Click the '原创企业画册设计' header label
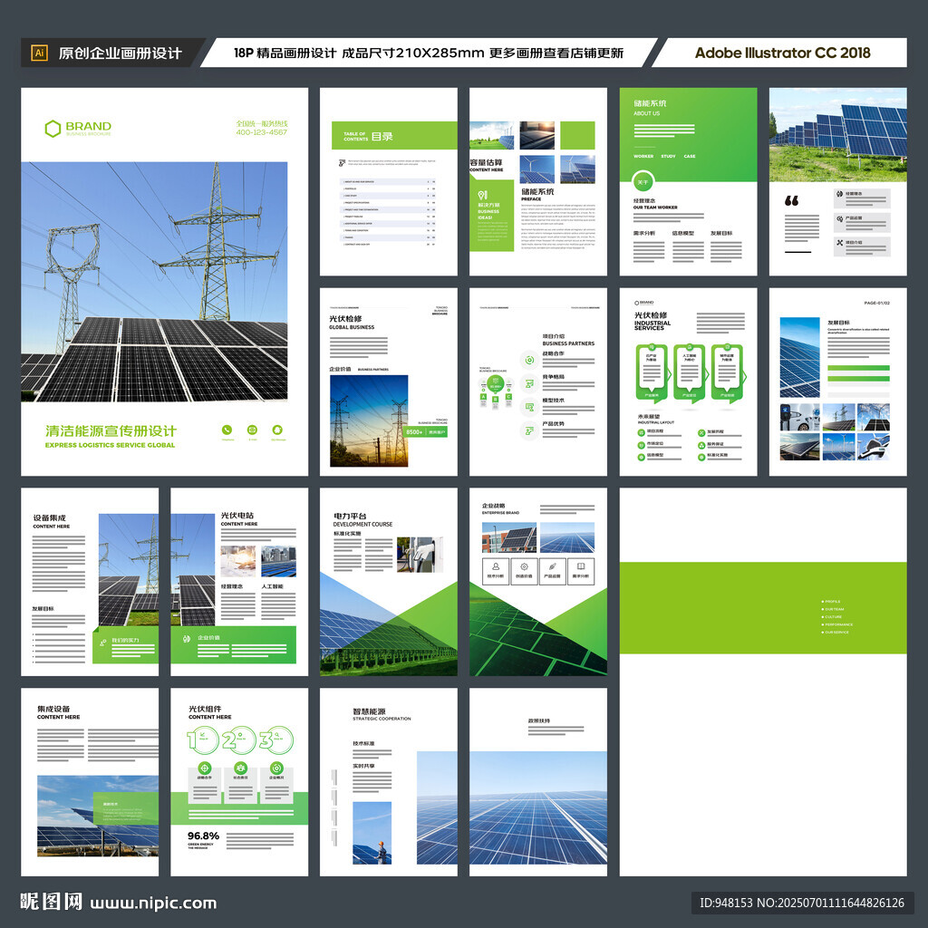This screenshot has width=928, height=928. point(121,53)
